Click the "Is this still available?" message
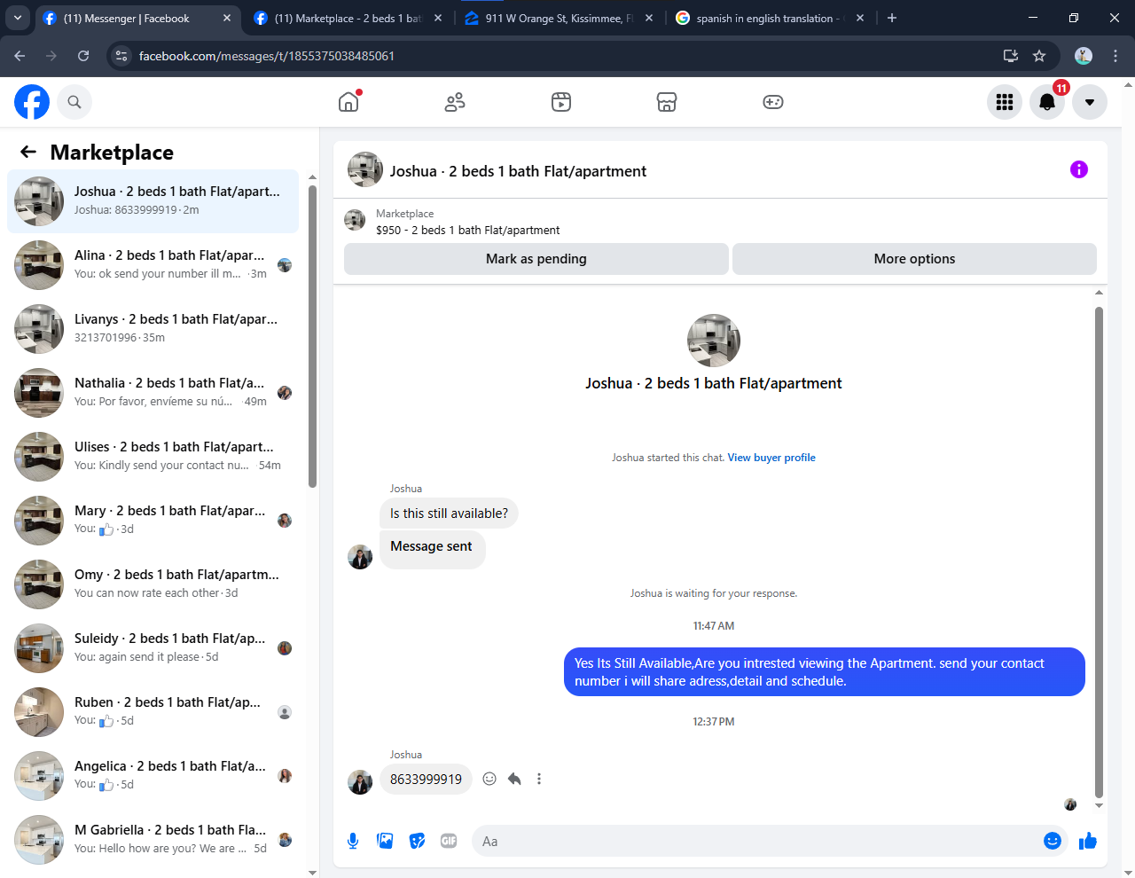 point(449,513)
